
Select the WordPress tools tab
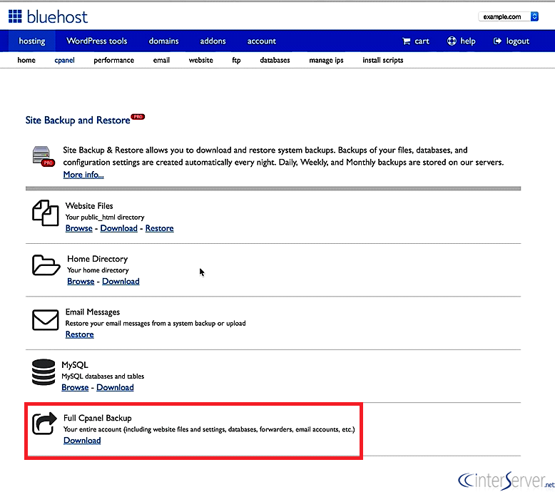pyautogui.click(x=97, y=41)
